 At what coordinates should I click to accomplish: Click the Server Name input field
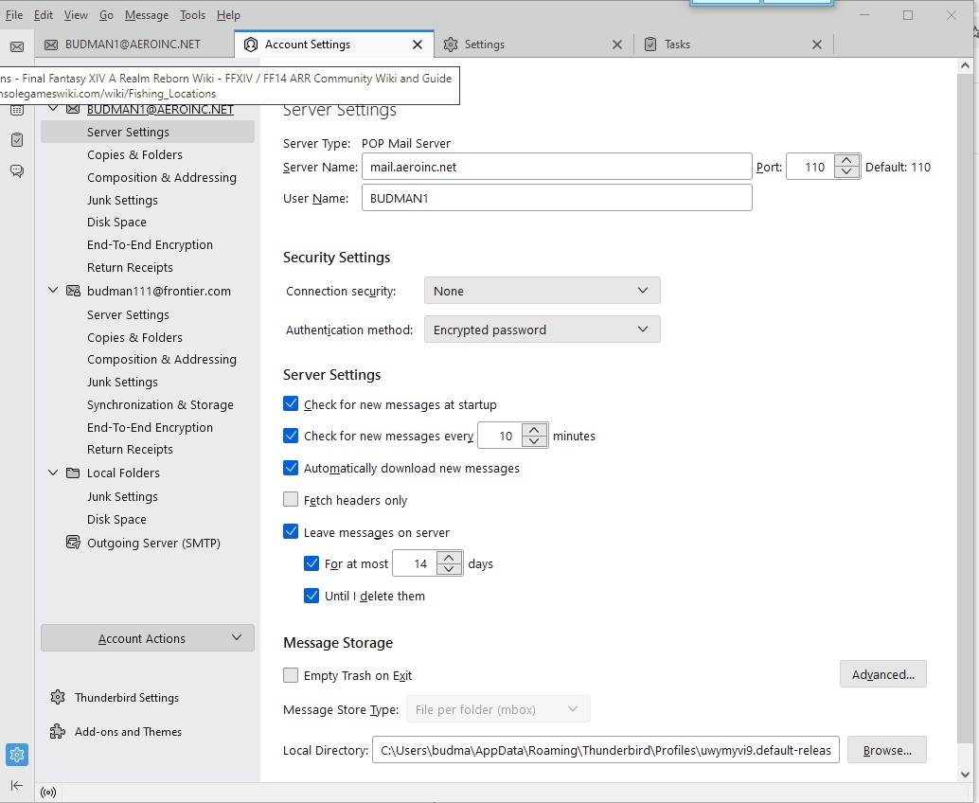coord(557,167)
